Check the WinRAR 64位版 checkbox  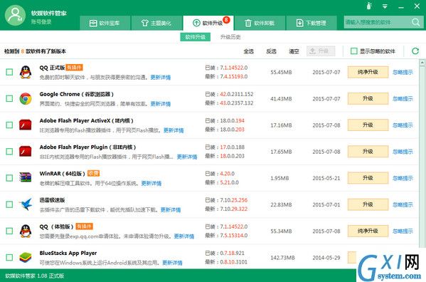[9, 178]
